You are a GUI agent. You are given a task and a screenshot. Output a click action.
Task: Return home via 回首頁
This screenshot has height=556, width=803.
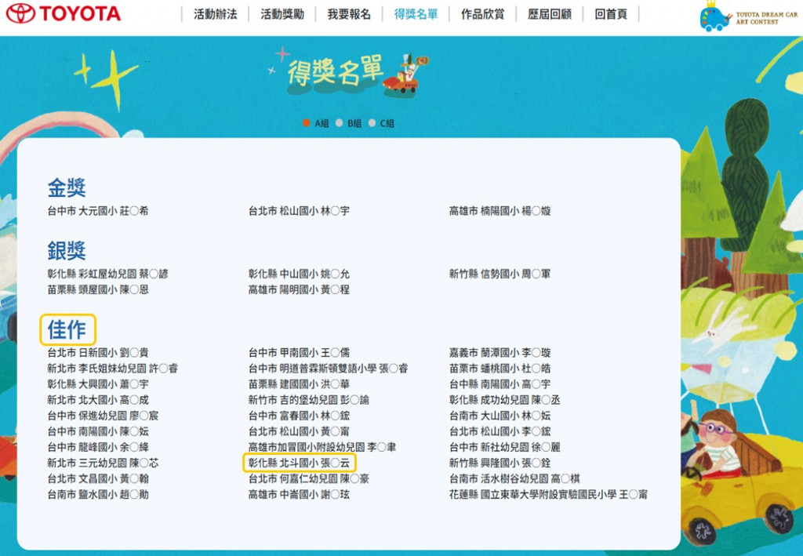pyautogui.click(x=611, y=14)
